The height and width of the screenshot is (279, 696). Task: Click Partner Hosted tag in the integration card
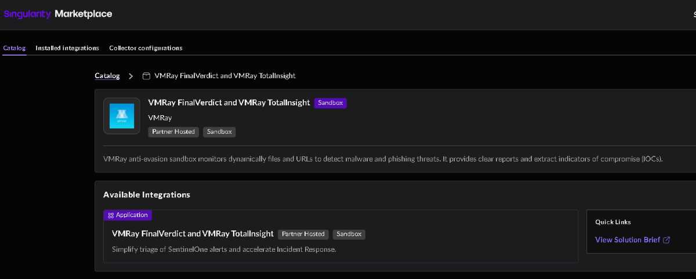pyautogui.click(x=303, y=234)
